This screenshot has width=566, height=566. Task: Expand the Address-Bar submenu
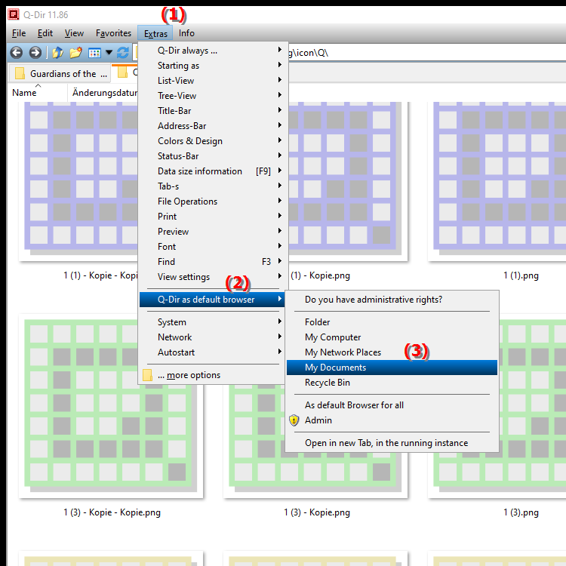coord(213,126)
